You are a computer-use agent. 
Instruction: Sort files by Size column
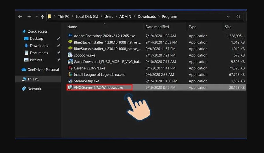(228, 27)
